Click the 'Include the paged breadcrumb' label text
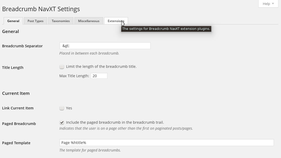Viewport: 281px width, 158px height. point(115,122)
